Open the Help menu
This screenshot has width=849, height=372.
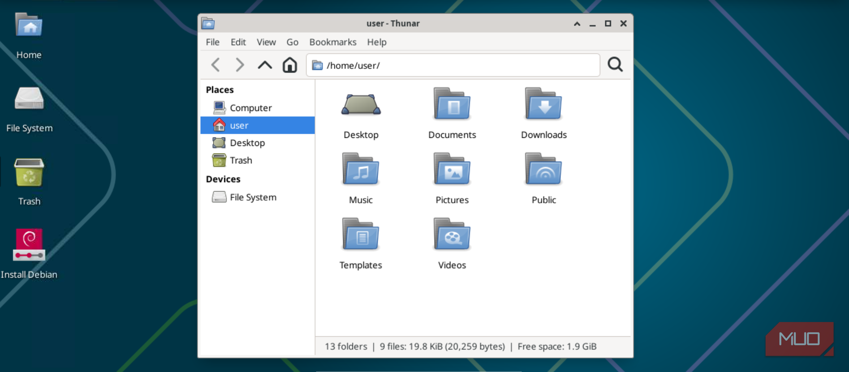(377, 42)
